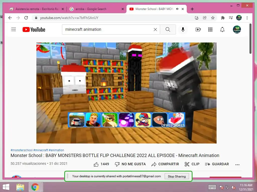Open the YouTube apps grid icon
Screen dimensions: 257x192
pyautogui.click(x=210, y=29)
